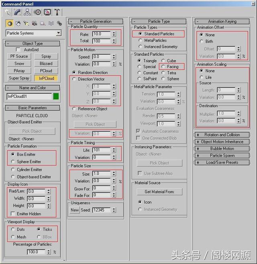
Task: Click the IrrPCloud button
Action: coord(46,78)
